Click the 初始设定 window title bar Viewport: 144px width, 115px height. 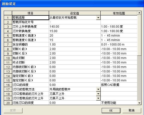[72, 4]
